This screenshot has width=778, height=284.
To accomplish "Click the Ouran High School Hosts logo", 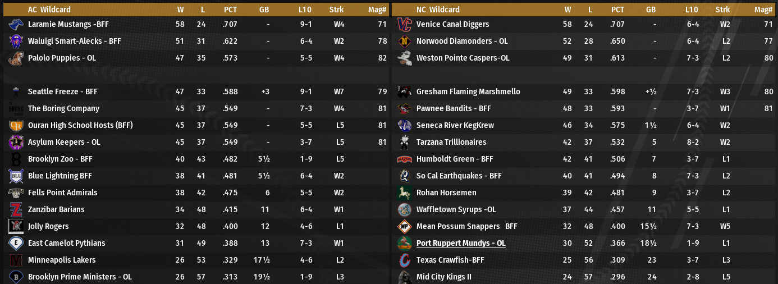I will point(15,126).
